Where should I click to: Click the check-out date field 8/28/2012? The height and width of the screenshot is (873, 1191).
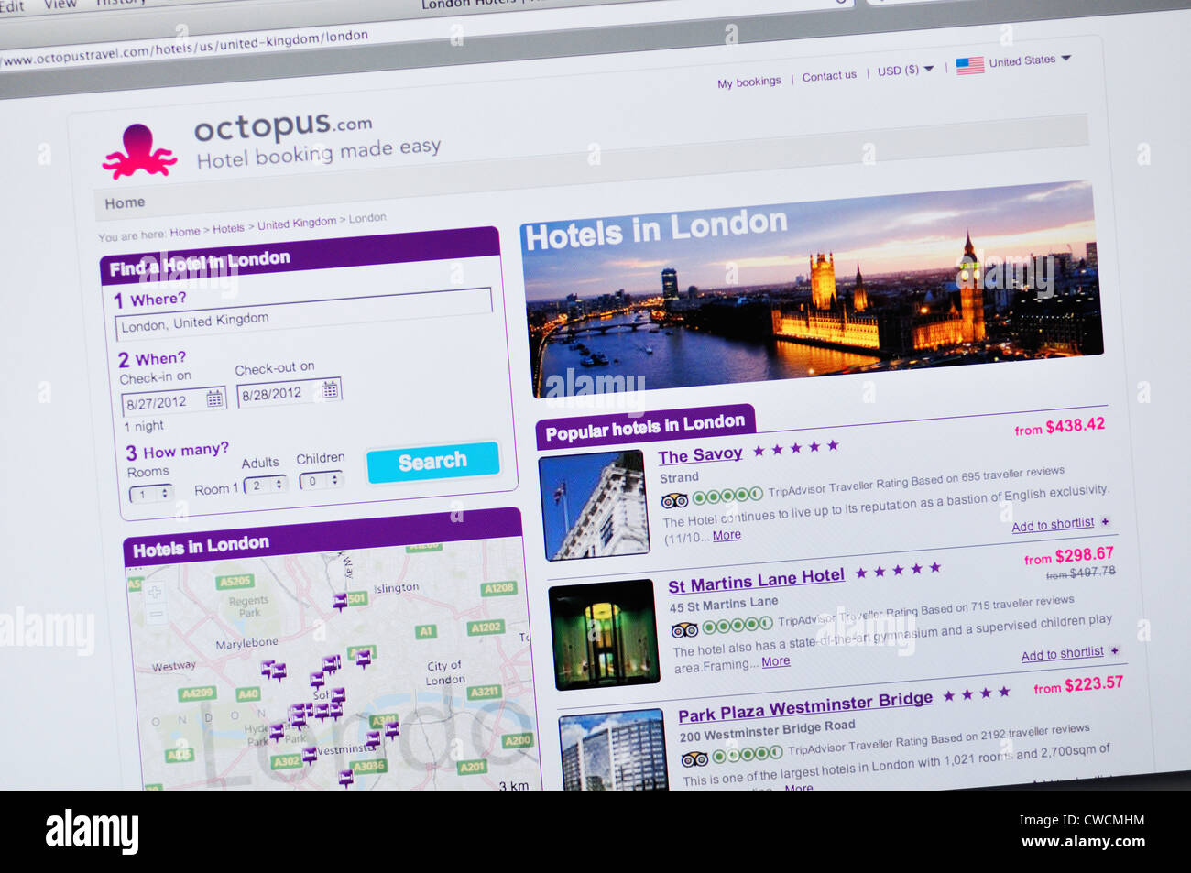(x=289, y=393)
